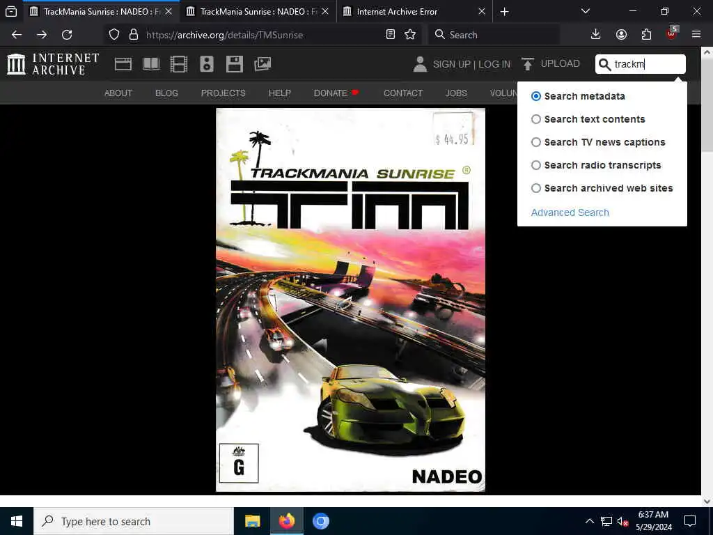Select Search archived web sites radio option
The image size is (713, 535).
coord(536,188)
